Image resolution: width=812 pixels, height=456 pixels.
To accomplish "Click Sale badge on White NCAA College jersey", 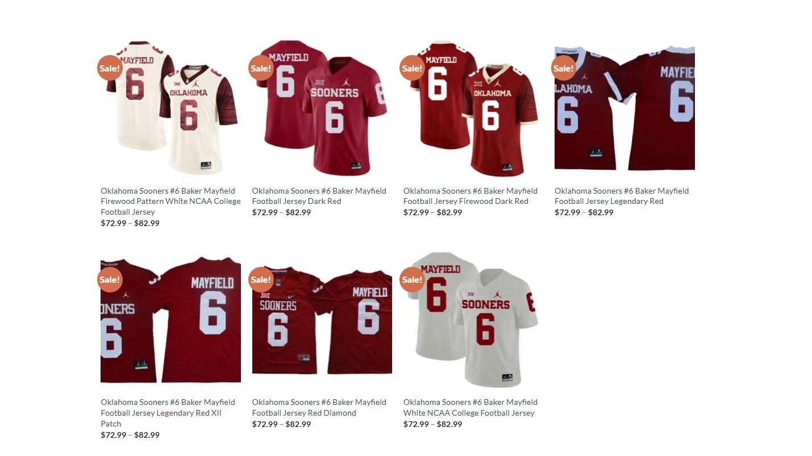I will click(412, 279).
